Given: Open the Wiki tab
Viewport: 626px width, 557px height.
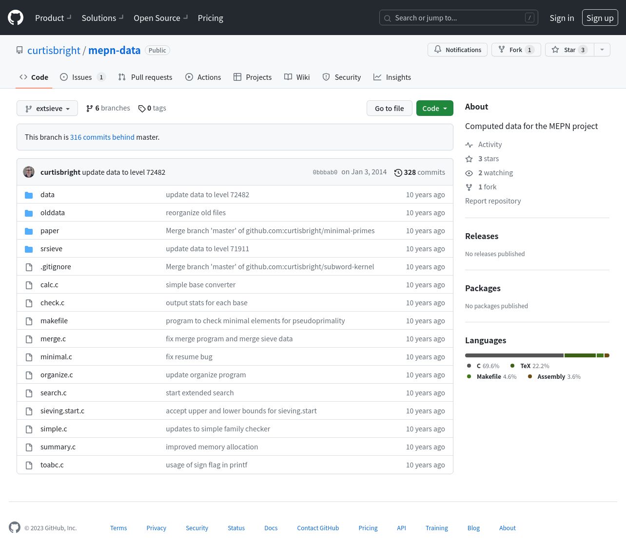Looking at the screenshot, I should (297, 77).
